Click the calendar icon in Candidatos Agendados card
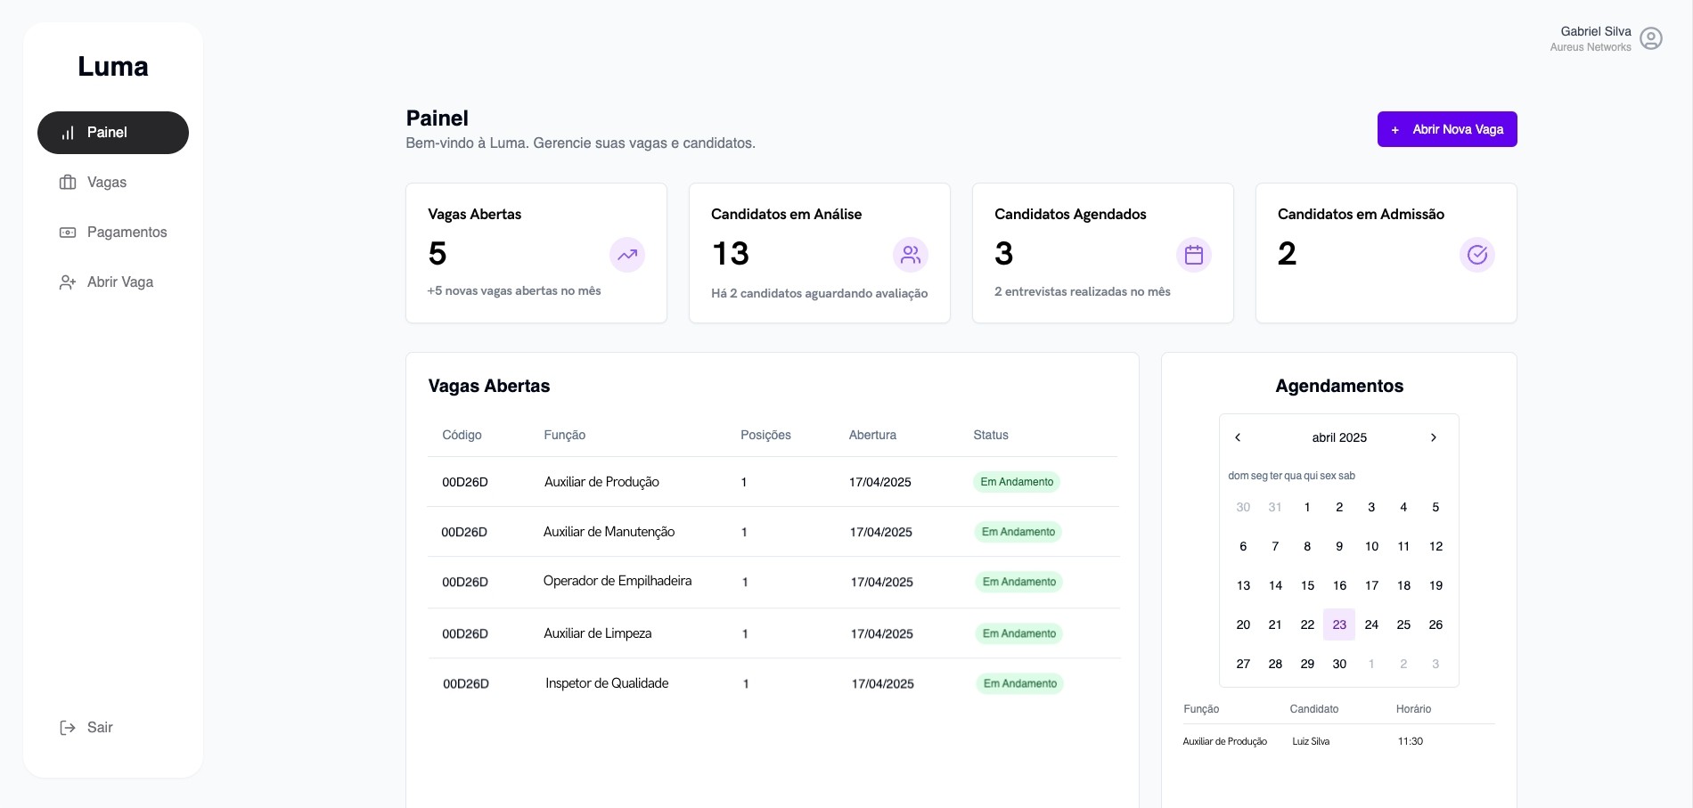The image size is (1693, 808). (1194, 255)
